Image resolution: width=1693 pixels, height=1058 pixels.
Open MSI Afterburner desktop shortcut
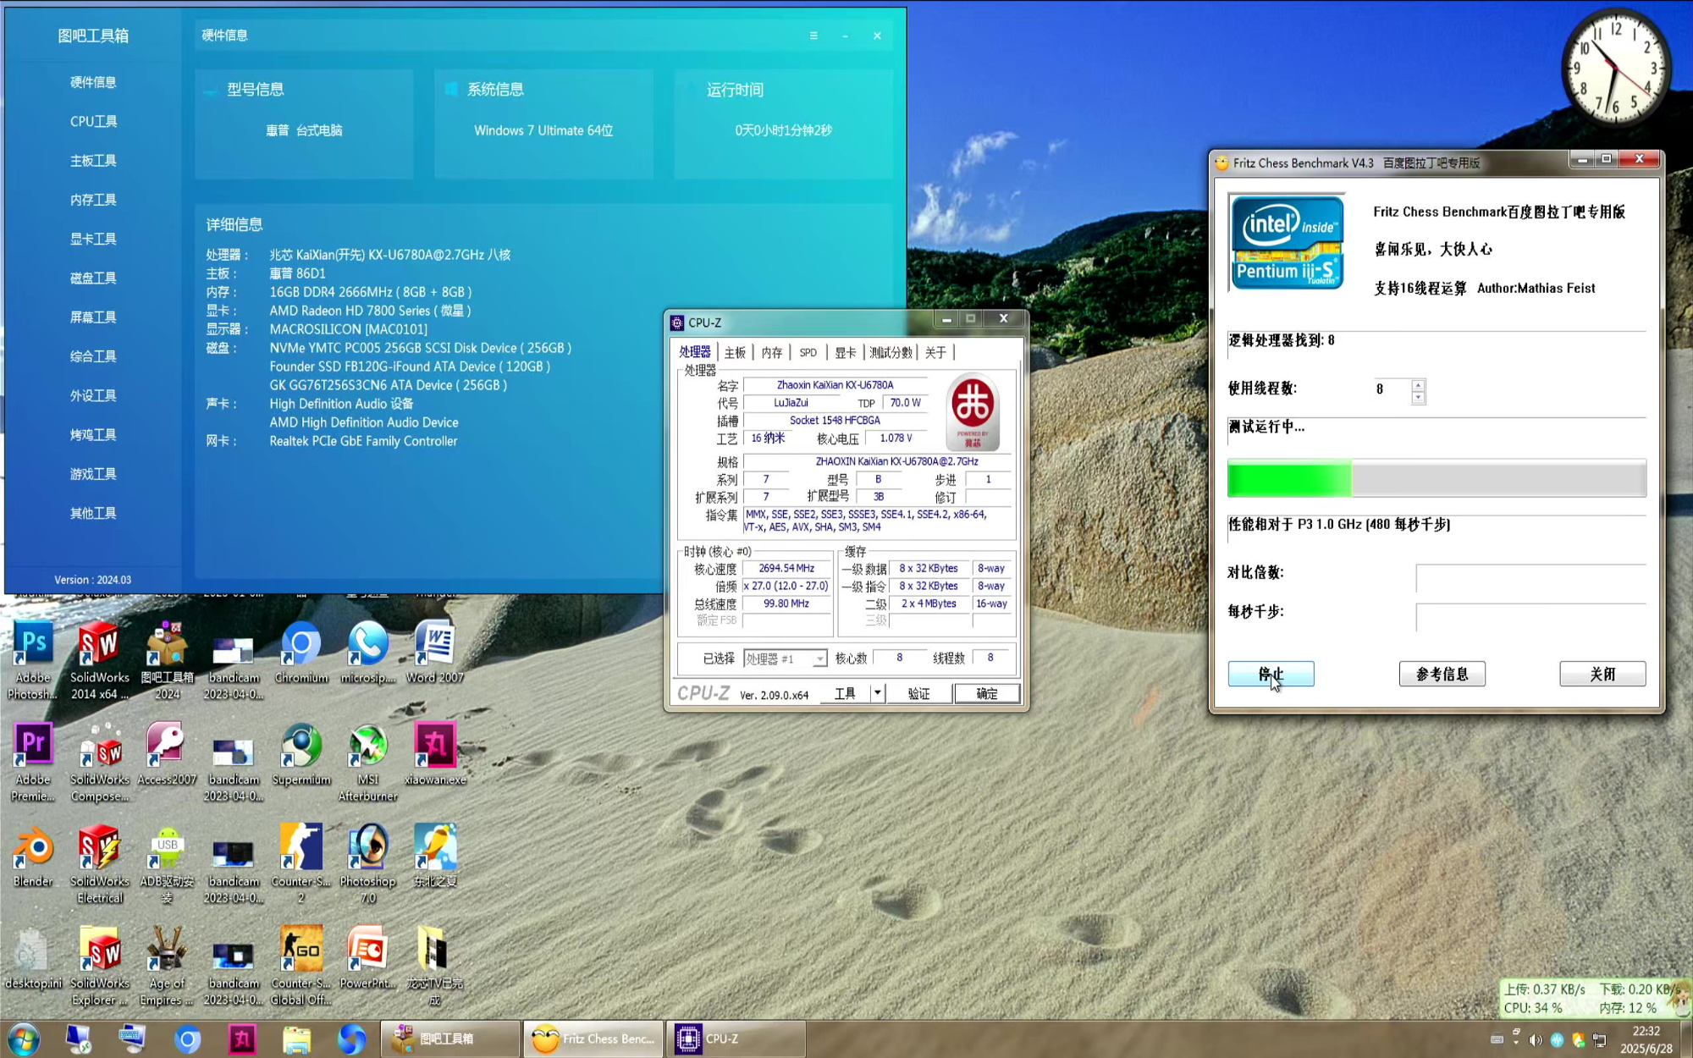point(367,762)
